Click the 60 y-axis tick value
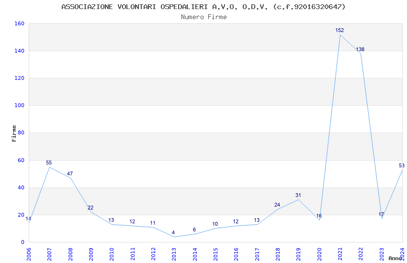The width and height of the screenshot is (407, 263). click(21, 160)
